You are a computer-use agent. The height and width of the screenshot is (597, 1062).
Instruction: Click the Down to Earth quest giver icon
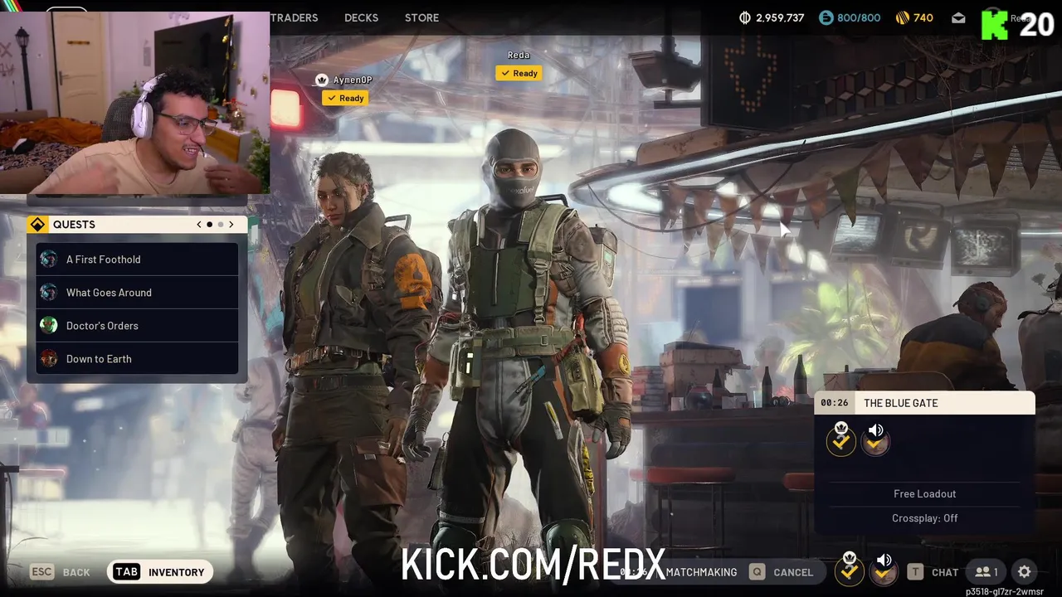coord(49,359)
